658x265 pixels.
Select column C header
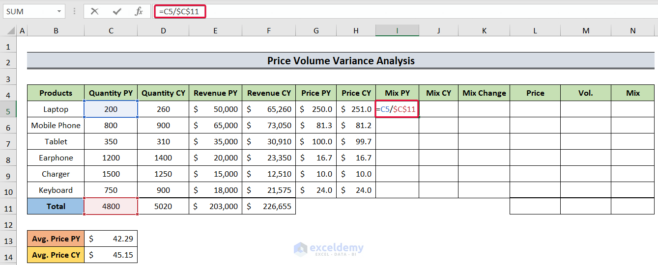tap(111, 30)
